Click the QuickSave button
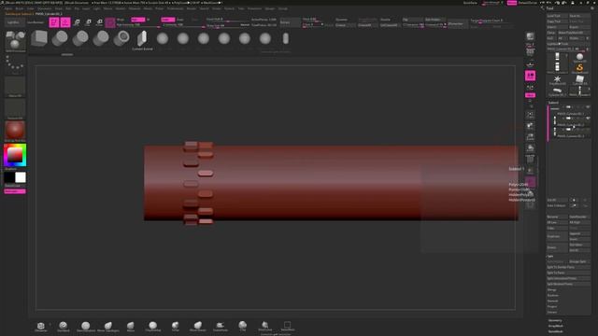This screenshot has width=598, height=336. (x=470, y=3)
